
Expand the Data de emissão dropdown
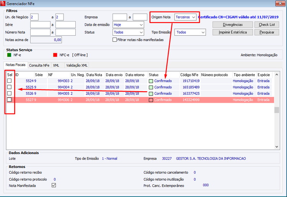coord(128,25)
